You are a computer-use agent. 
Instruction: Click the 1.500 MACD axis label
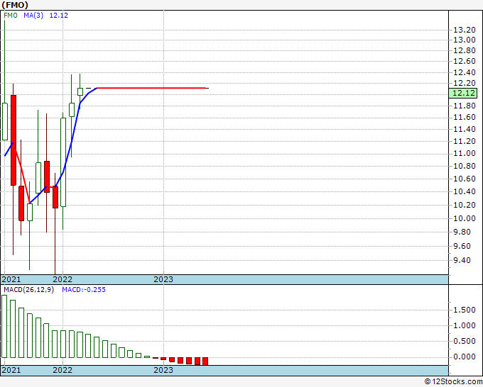[x=465, y=310]
